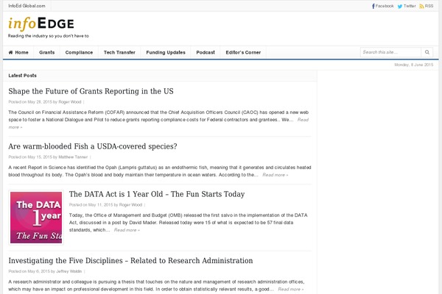Click tagline Reading the industry so you don't have to
Screen dimensions: 442x294
coord(49,36)
